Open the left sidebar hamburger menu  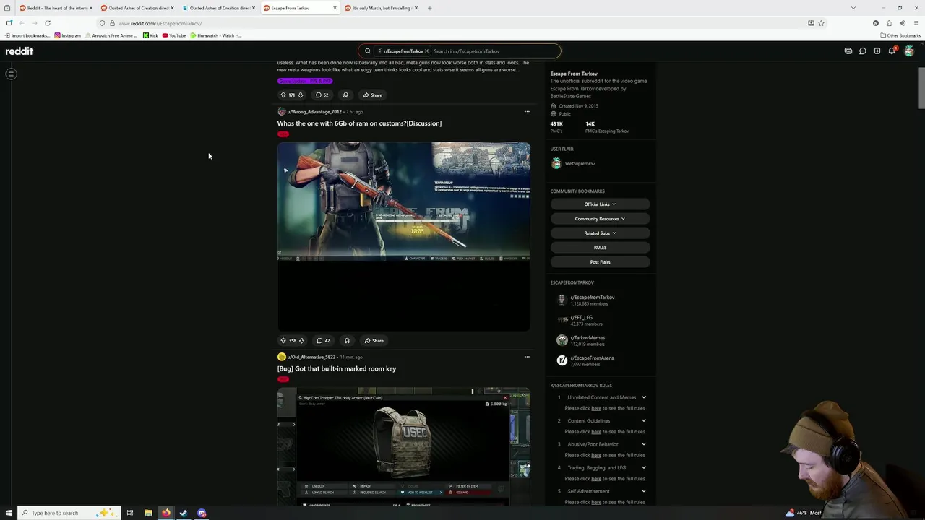point(11,74)
